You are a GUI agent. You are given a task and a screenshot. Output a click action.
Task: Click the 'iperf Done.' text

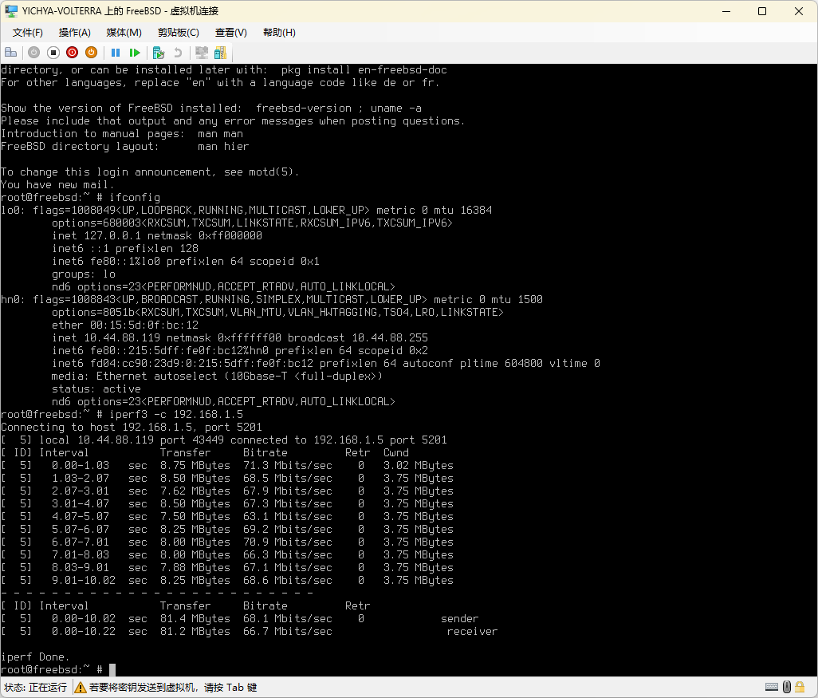coord(35,657)
